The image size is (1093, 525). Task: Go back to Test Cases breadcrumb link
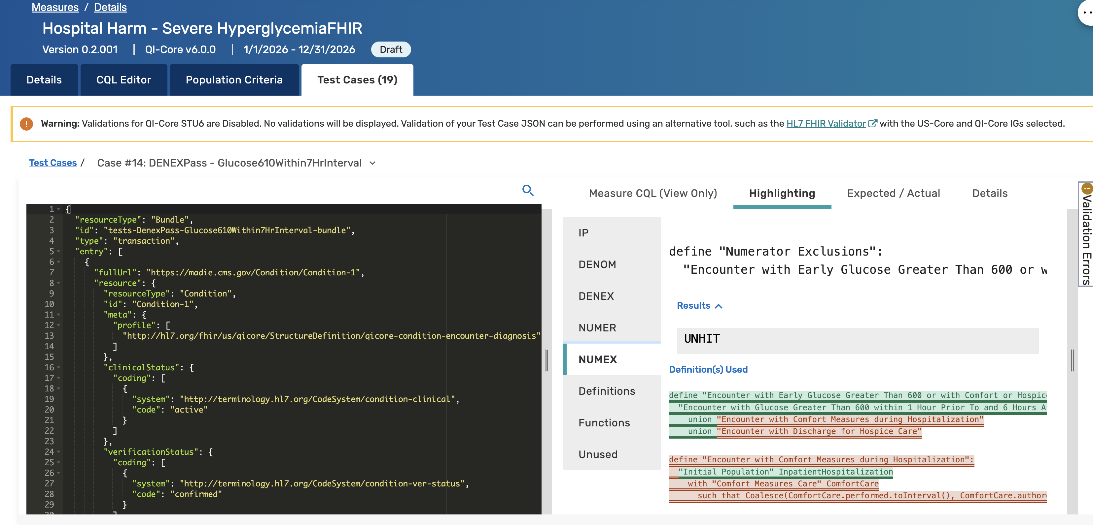pos(53,163)
